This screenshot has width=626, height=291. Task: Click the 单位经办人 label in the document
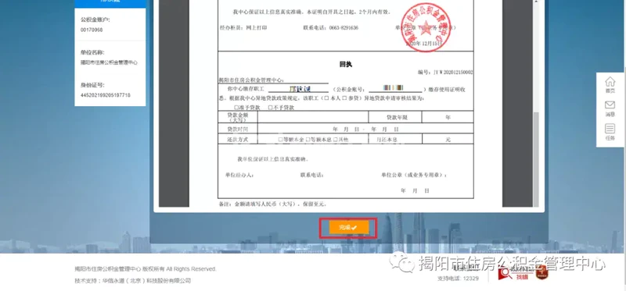pos(239,175)
